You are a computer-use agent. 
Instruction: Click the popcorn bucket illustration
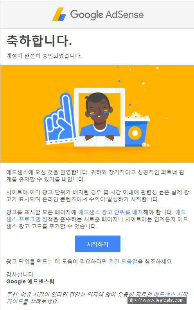tap(137, 129)
